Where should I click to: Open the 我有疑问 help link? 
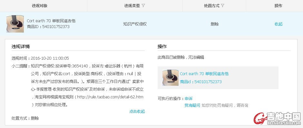(192, 105)
